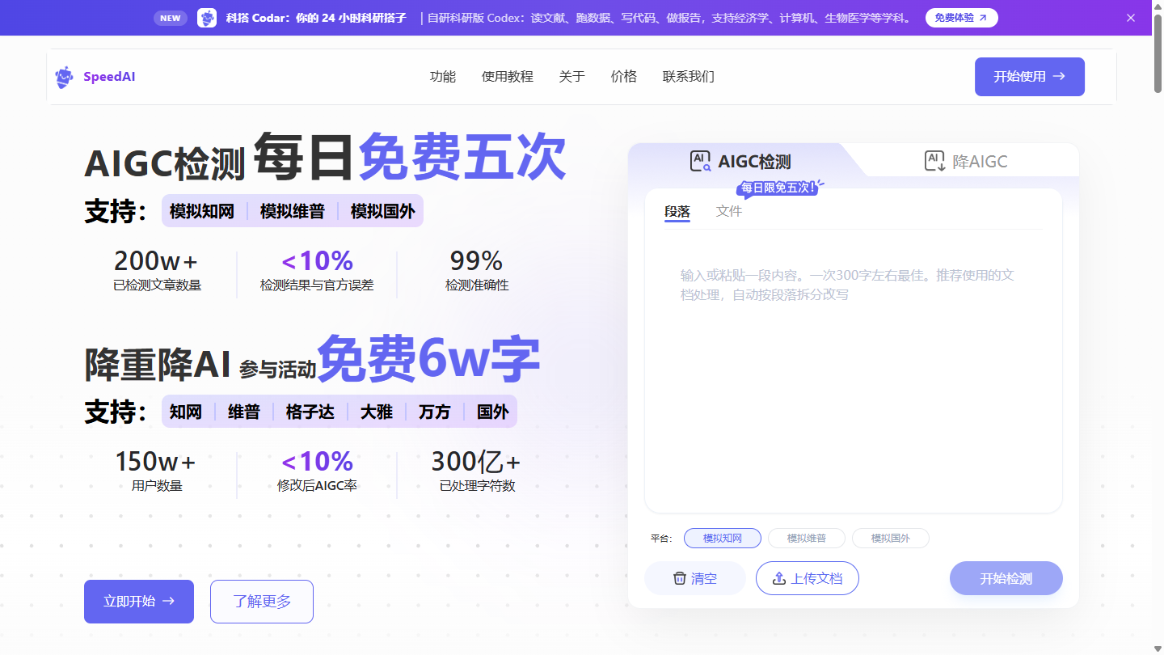
Task: Click the 200w+ statistic
Action: 156,261
